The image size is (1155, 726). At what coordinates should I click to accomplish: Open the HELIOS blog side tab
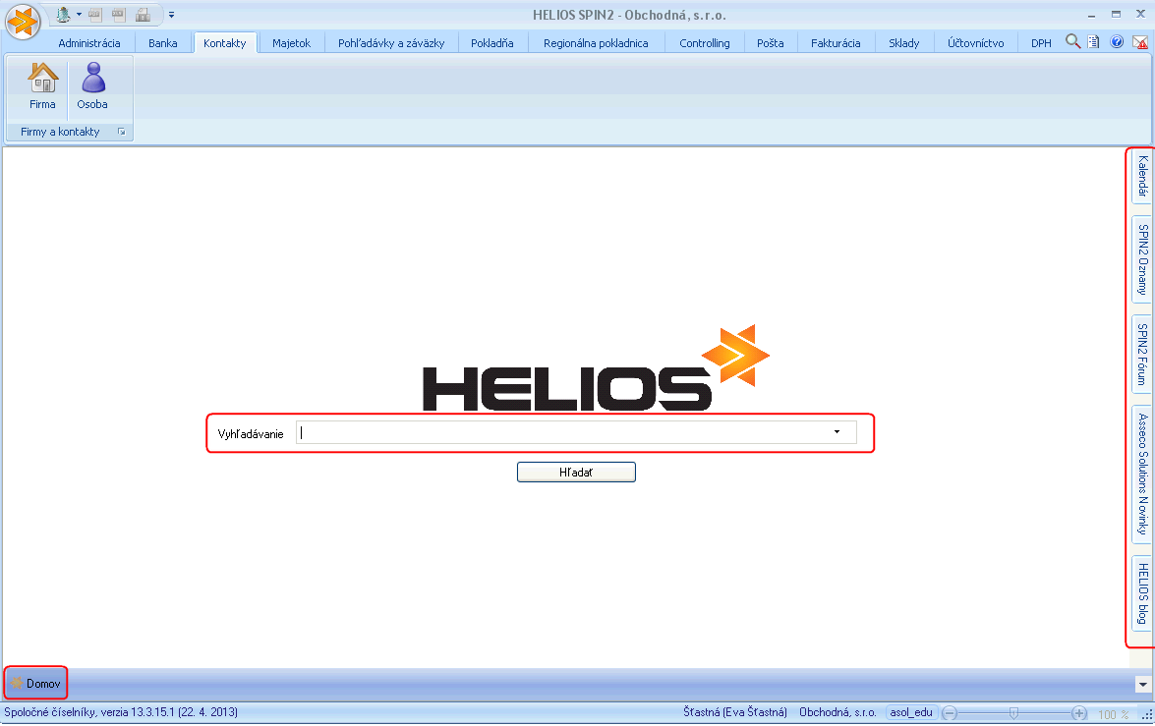[x=1142, y=592]
